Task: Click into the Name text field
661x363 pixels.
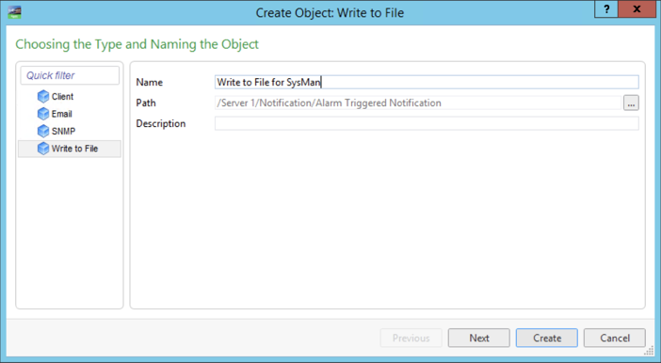Action: pyautogui.click(x=427, y=82)
